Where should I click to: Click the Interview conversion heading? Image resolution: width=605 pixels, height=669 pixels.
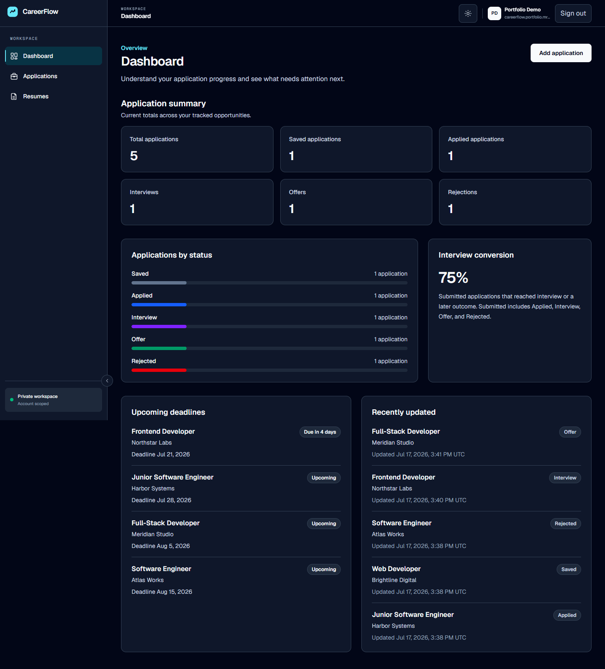[476, 255]
